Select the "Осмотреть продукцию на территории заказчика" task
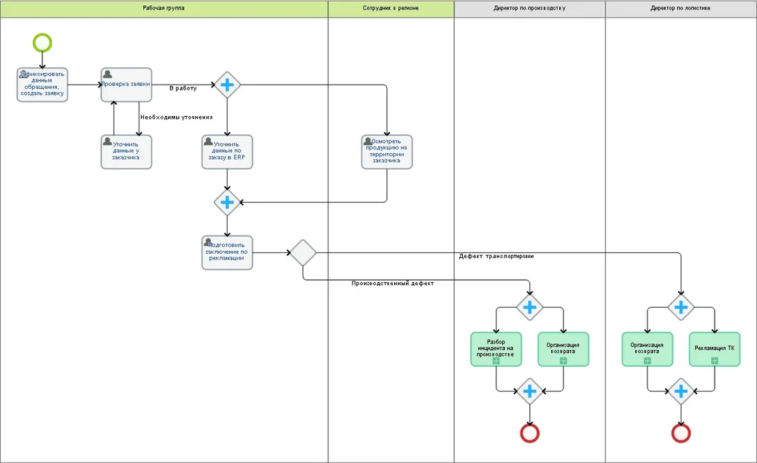 (387, 152)
